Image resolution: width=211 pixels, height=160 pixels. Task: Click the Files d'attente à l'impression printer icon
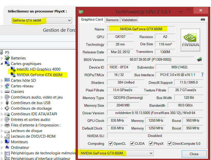click(x=7, y=125)
